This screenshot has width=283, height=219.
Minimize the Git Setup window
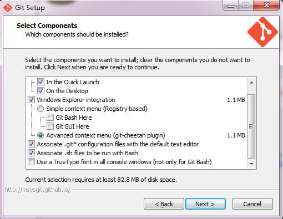pos(231,6)
